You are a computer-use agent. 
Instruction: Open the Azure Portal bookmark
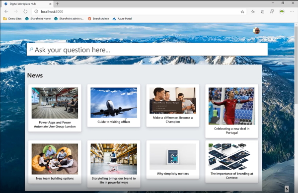[x=122, y=18]
